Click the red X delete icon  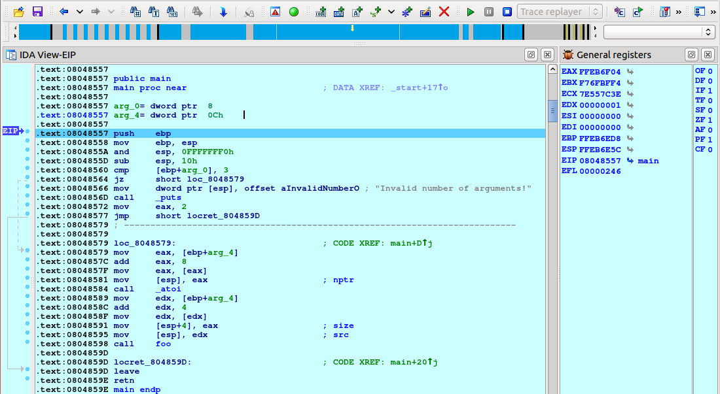[444, 12]
